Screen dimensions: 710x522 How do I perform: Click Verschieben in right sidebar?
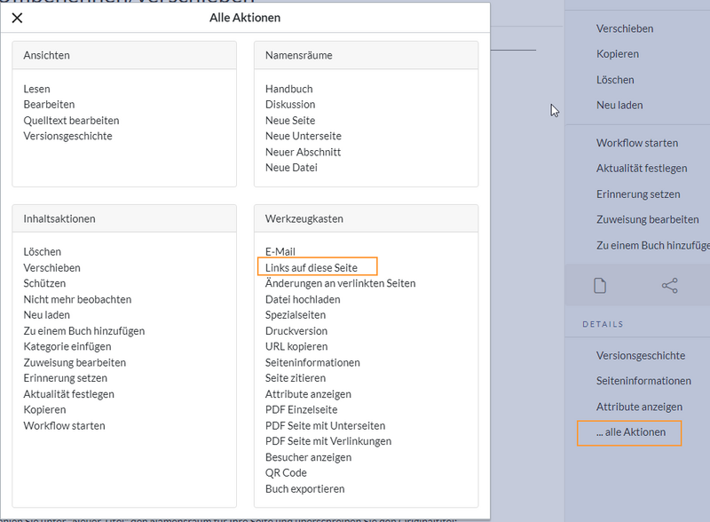[625, 28]
